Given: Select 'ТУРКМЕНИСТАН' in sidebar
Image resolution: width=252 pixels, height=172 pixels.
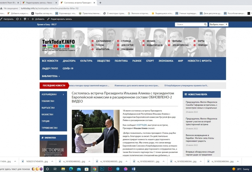Looking at the screenshot, I should click(x=49, y=128).
